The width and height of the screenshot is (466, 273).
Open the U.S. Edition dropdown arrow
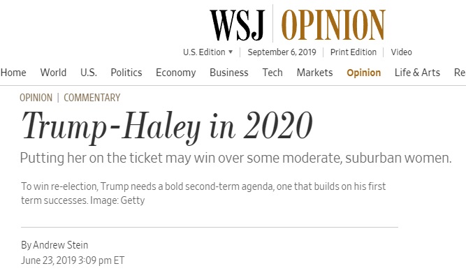pos(231,52)
